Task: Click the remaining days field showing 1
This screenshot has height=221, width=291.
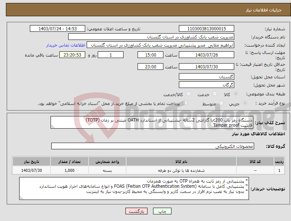Action: click(111, 55)
